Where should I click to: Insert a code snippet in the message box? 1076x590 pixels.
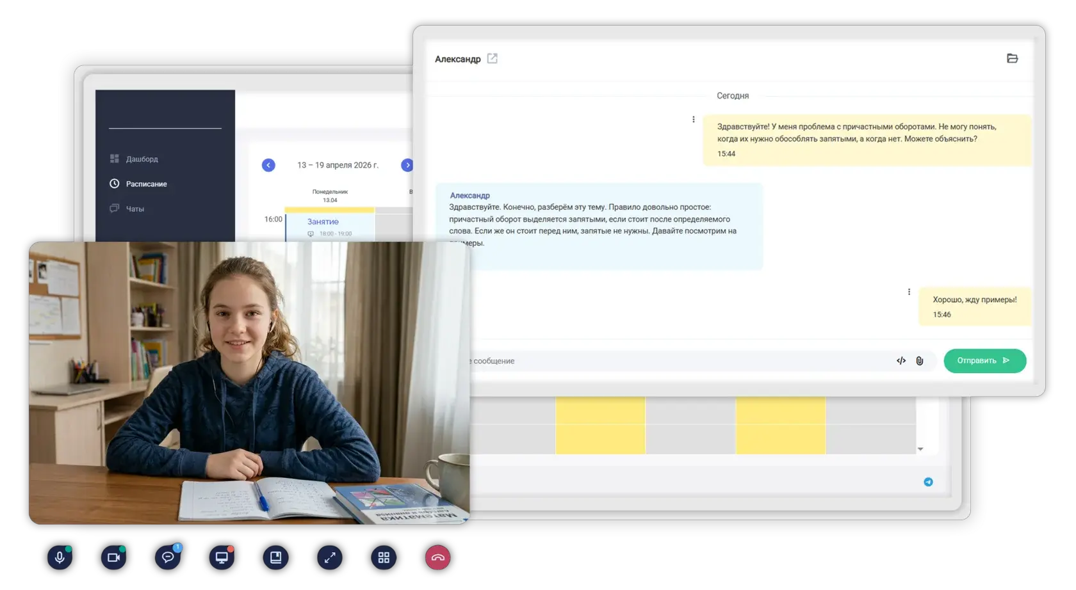coord(901,361)
